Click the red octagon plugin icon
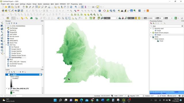This screenshot has width=184, height=103. click(x=104, y=11)
